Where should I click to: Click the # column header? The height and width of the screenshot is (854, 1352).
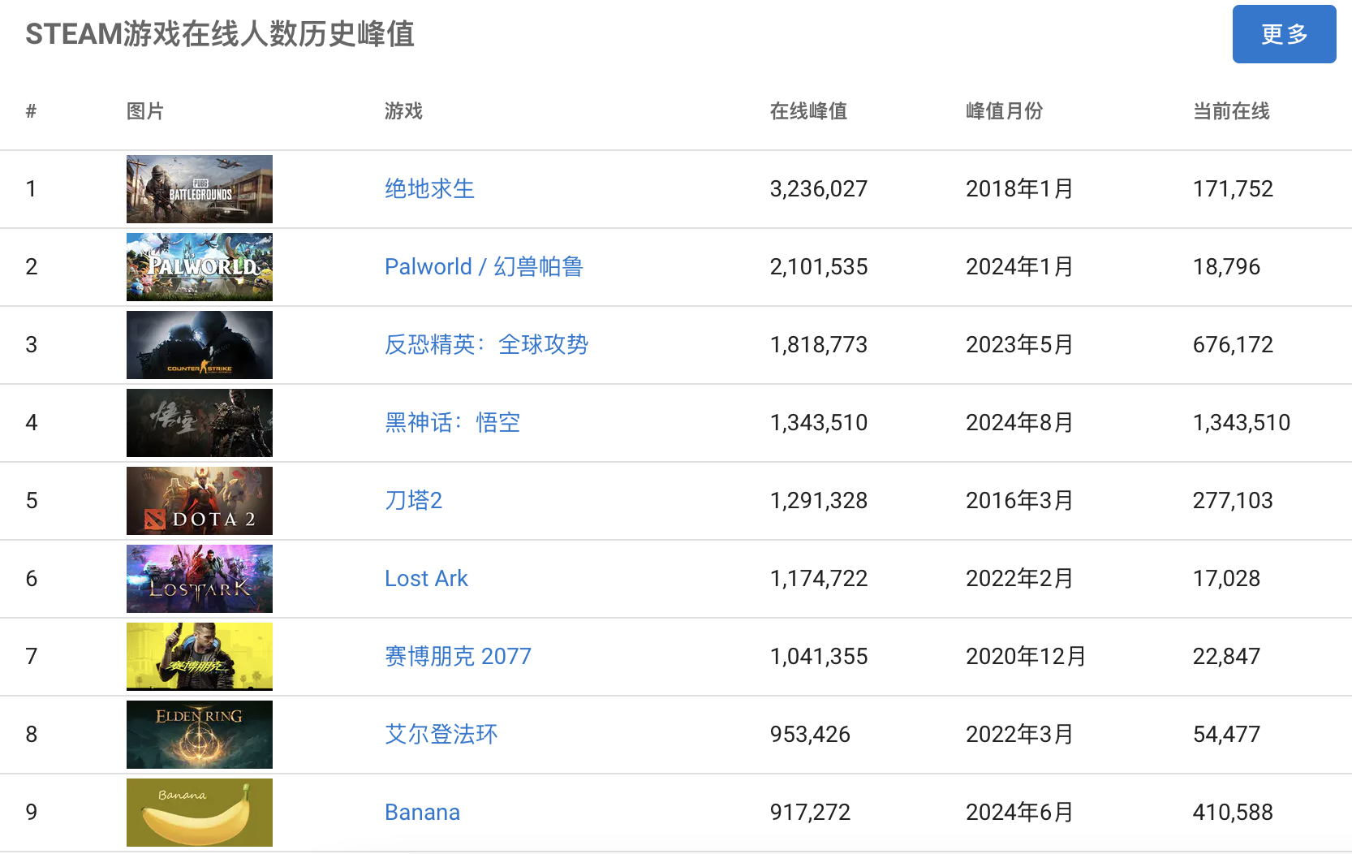[31, 111]
